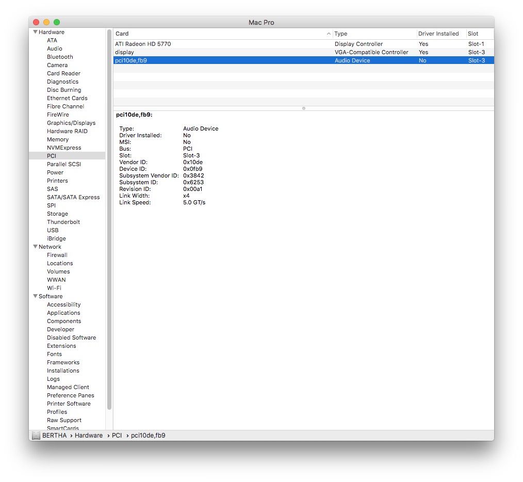Open Disc Burning section
Image resolution: width=523 pixels, height=482 pixels.
point(64,90)
